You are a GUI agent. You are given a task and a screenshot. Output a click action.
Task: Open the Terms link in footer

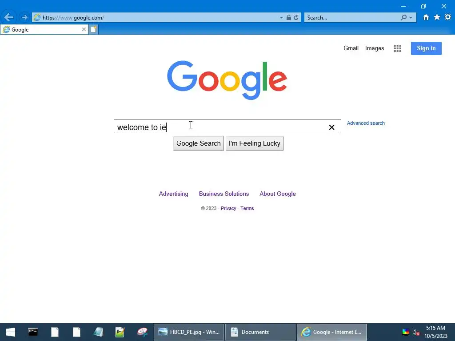[247, 208]
